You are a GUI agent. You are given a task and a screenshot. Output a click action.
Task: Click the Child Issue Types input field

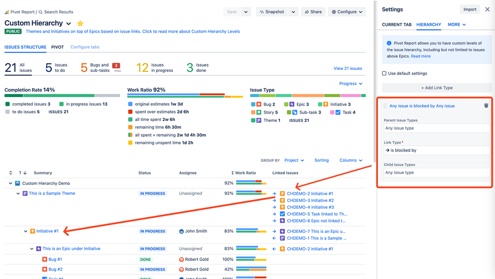437,172
